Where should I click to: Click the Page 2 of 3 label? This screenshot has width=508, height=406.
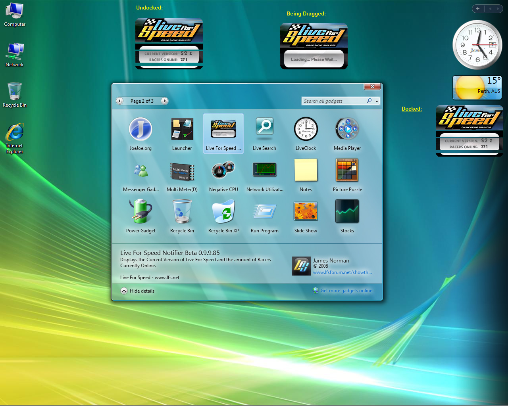pos(142,101)
